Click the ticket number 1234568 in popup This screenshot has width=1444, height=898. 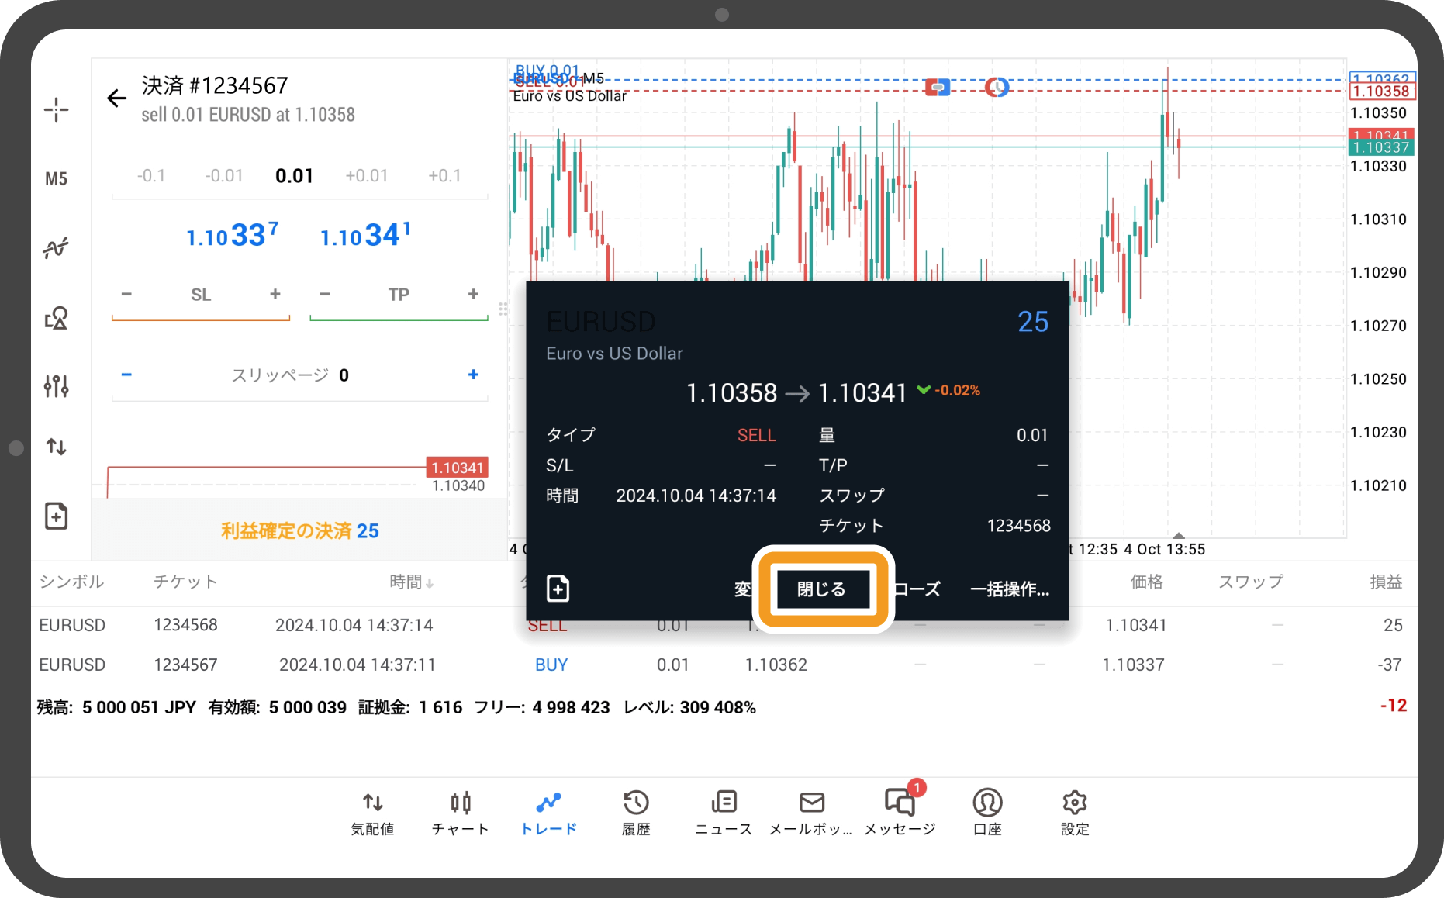tap(1018, 526)
